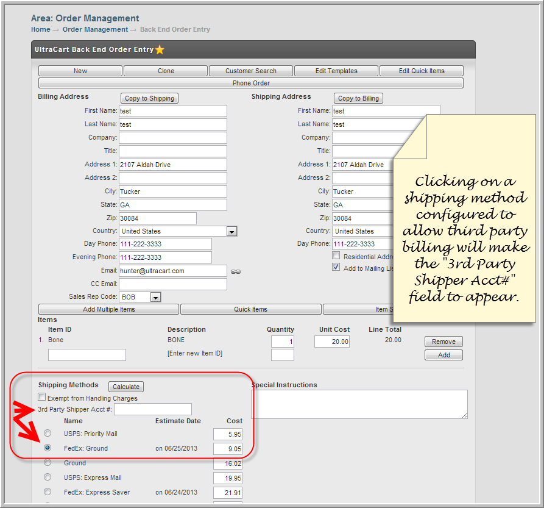Click the 'Back End Order Entry' breadcrumb text
The image size is (544, 508).
(175, 29)
